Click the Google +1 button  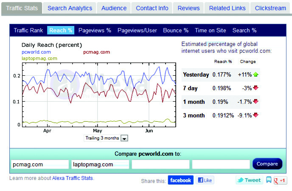pyautogui.click(x=281, y=180)
